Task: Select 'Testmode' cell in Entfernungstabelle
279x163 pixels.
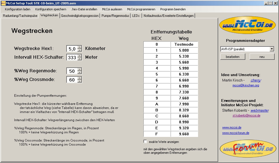Action: point(184,44)
